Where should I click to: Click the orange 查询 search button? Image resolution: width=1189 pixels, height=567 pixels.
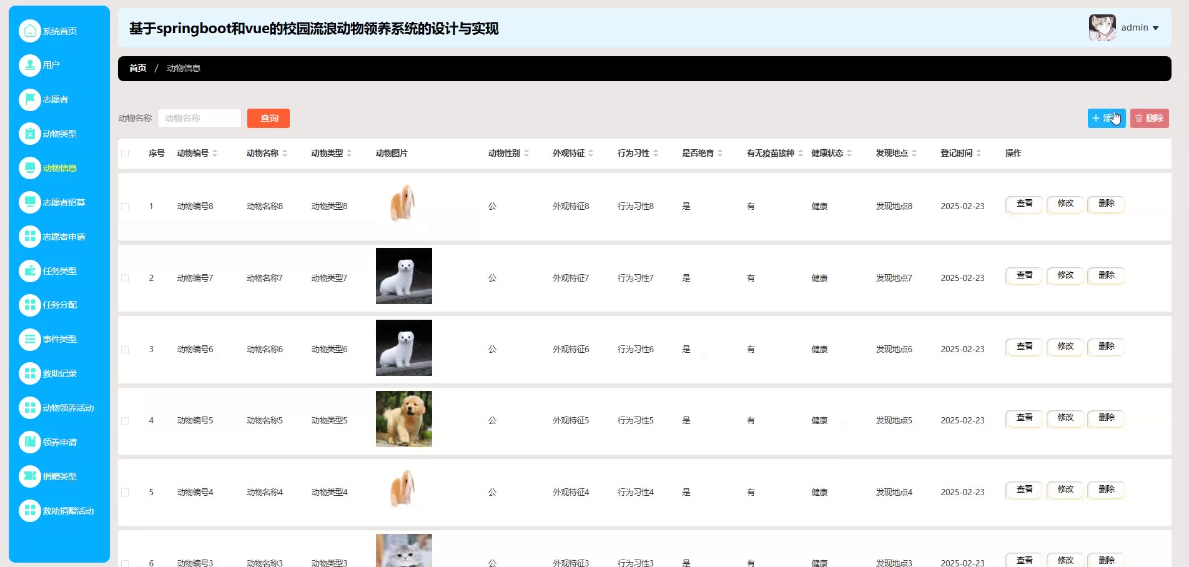tap(269, 118)
